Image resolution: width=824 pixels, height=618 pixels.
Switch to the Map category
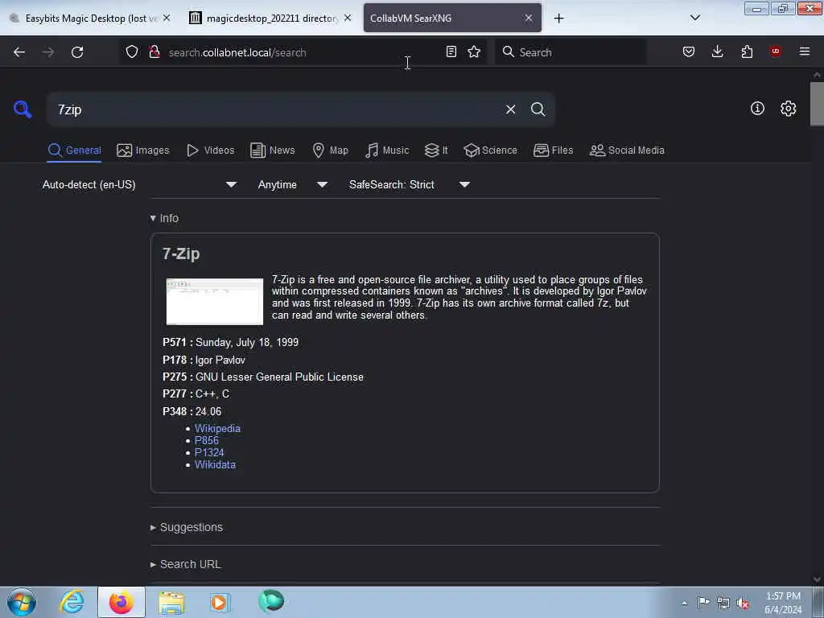coord(331,150)
